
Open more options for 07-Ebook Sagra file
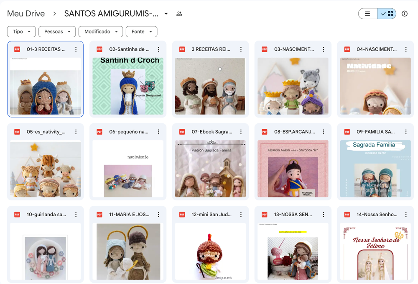pos(241,132)
